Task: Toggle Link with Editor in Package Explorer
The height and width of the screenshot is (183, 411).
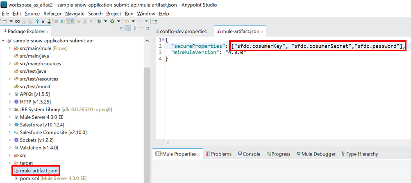Action: [x=127, y=28]
